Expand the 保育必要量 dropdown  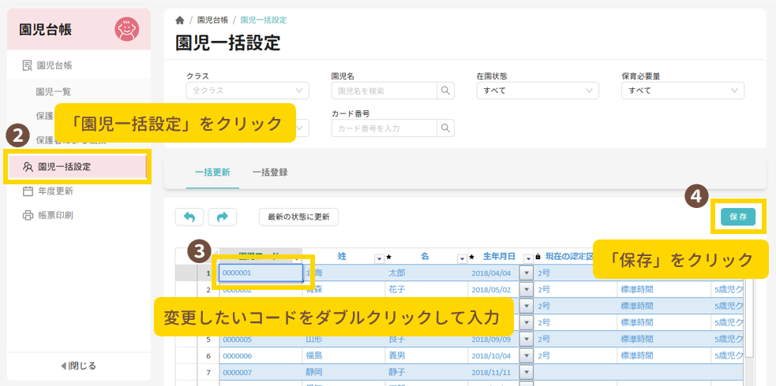[x=682, y=91]
